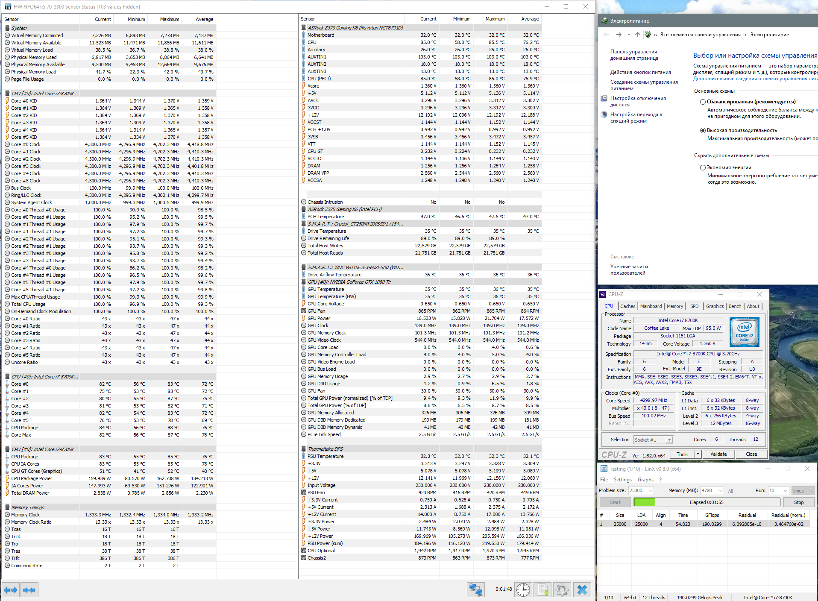The width and height of the screenshot is (818, 601).
Task: Select the Экономия энергии power plan
Action: click(x=703, y=168)
